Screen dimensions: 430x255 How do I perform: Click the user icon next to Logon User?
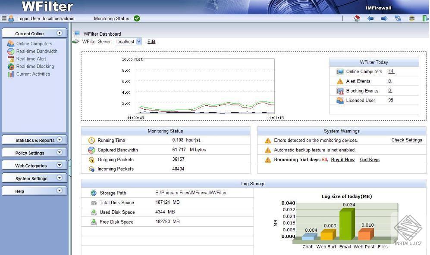(x=11, y=18)
